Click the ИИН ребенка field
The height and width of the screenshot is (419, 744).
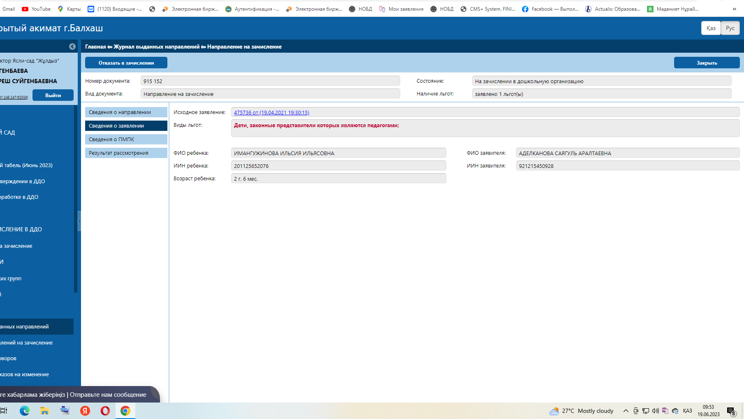click(x=338, y=166)
